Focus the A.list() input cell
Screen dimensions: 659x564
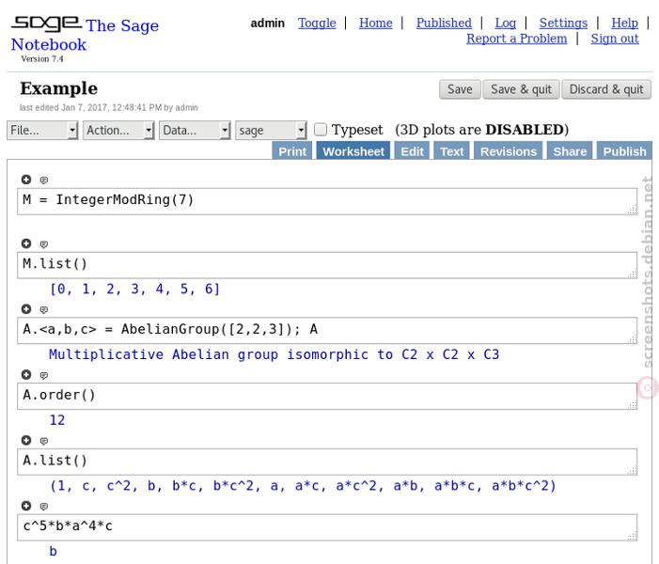327,462
